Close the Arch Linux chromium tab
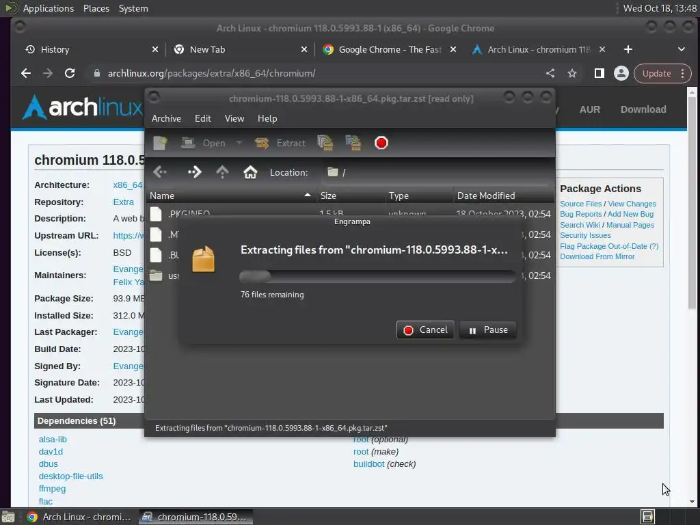 (602, 49)
